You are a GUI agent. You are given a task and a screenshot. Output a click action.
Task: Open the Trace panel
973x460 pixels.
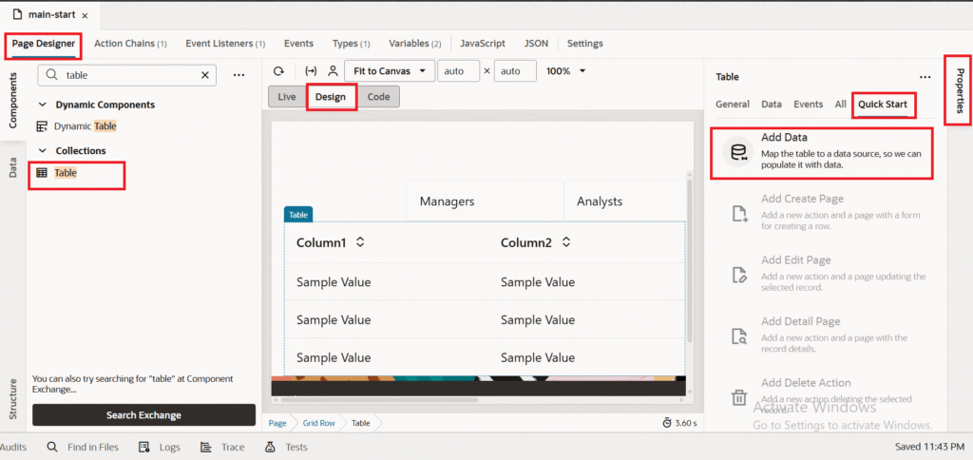222,447
